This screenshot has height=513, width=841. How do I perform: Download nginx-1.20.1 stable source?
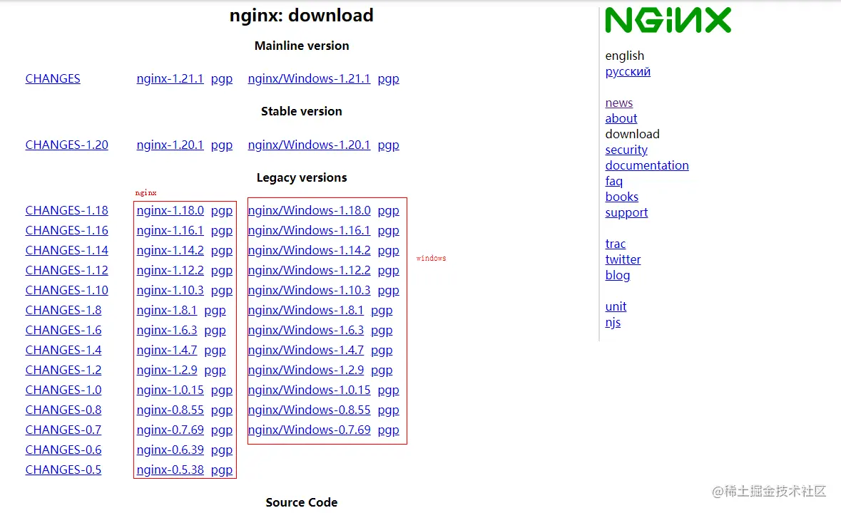[x=170, y=145]
